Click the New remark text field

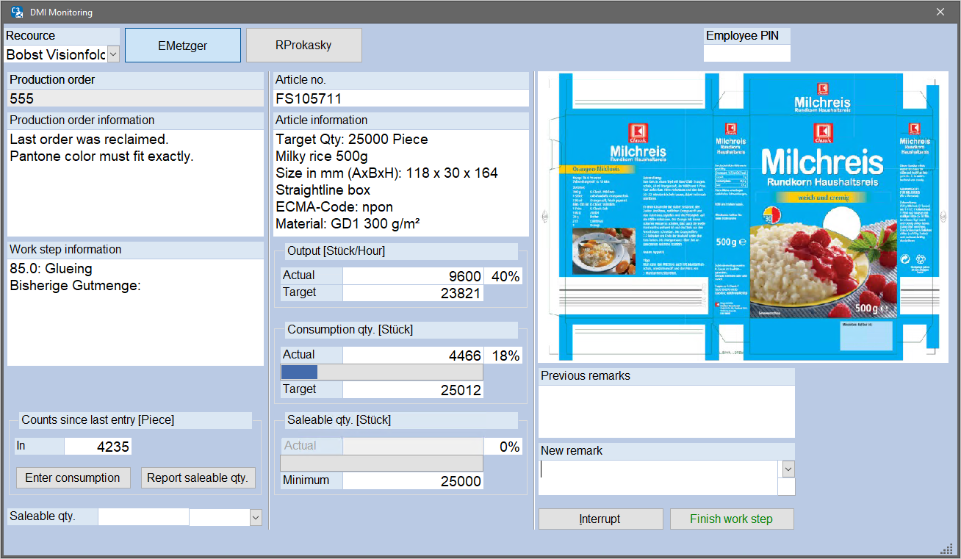(658, 478)
